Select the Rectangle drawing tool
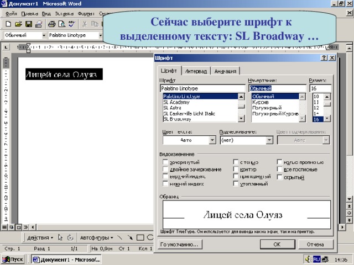This screenshot has width=354, height=265. coord(140,237)
